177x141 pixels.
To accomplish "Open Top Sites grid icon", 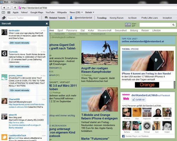I will click(9, 12).
